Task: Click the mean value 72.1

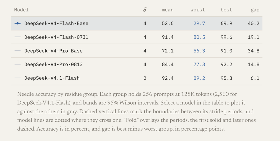Action: tap(168, 51)
